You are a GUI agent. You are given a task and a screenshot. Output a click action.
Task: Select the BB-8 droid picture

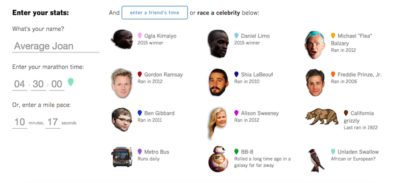pyautogui.click(x=218, y=159)
